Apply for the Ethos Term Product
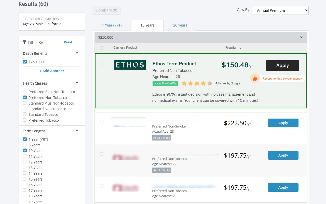The image size is (326, 204). click(x=282, y=66)
